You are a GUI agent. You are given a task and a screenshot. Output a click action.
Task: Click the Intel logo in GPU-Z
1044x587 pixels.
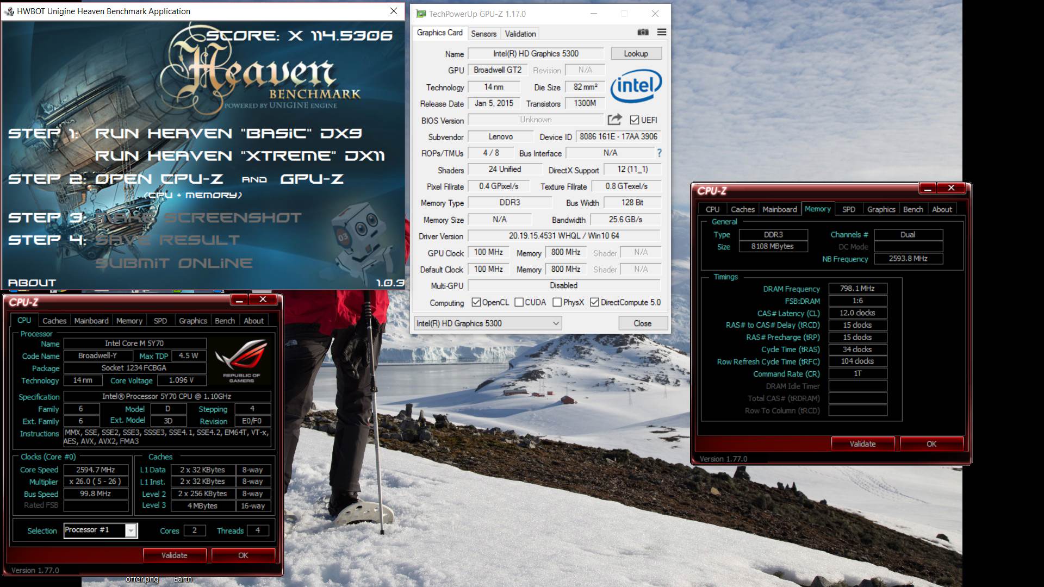coord(636,86)
